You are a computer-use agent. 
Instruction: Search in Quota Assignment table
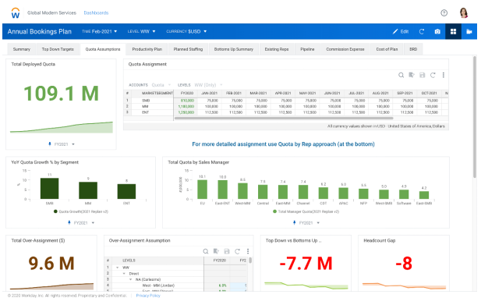click(x=401, y=75)
